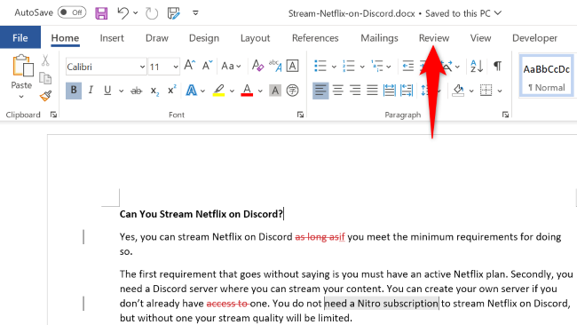Clear all formatting icon
The image size is (577, 325).
(x=257, y=66)
